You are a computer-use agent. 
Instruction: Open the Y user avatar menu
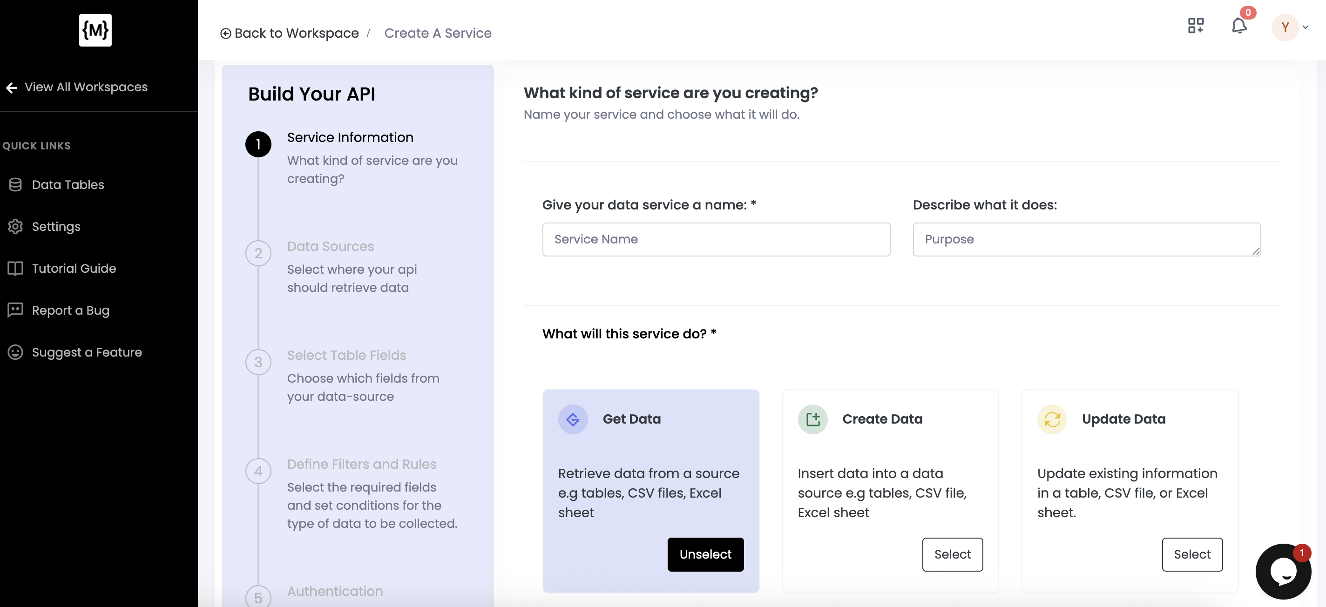click(x=1285, y=27)
